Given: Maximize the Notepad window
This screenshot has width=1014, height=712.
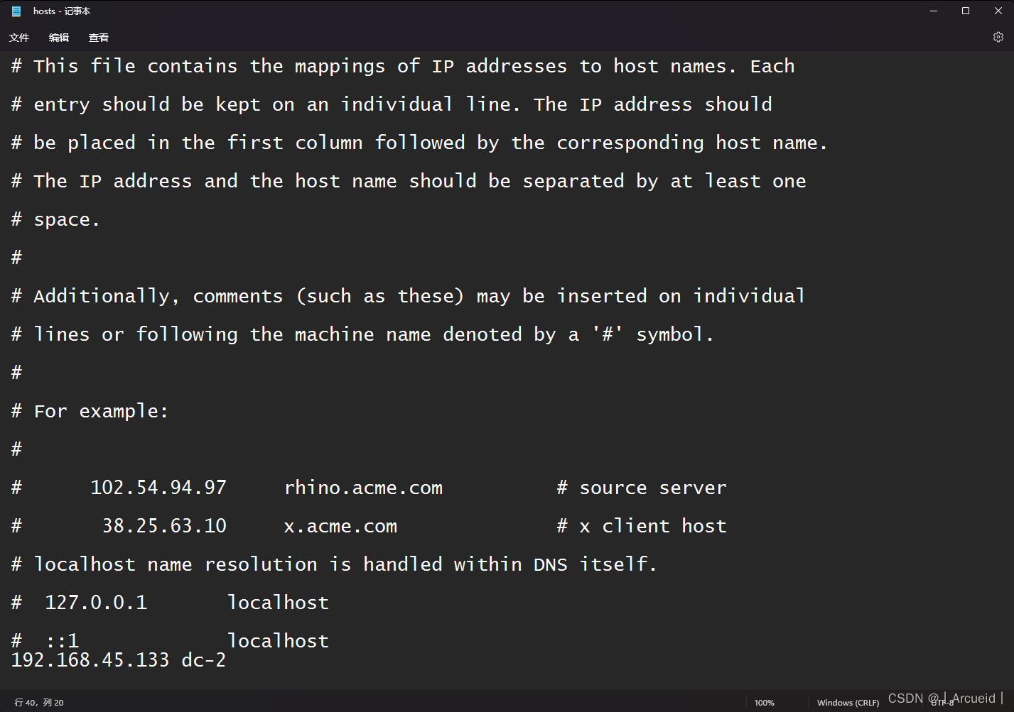Looking at the screenshot, I should (x=966, y=11).
